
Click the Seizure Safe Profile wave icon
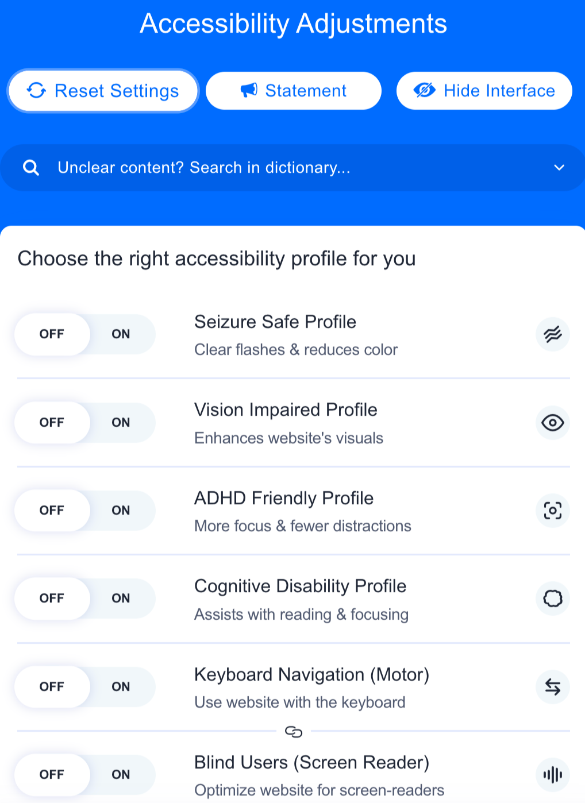click(552, 334)
